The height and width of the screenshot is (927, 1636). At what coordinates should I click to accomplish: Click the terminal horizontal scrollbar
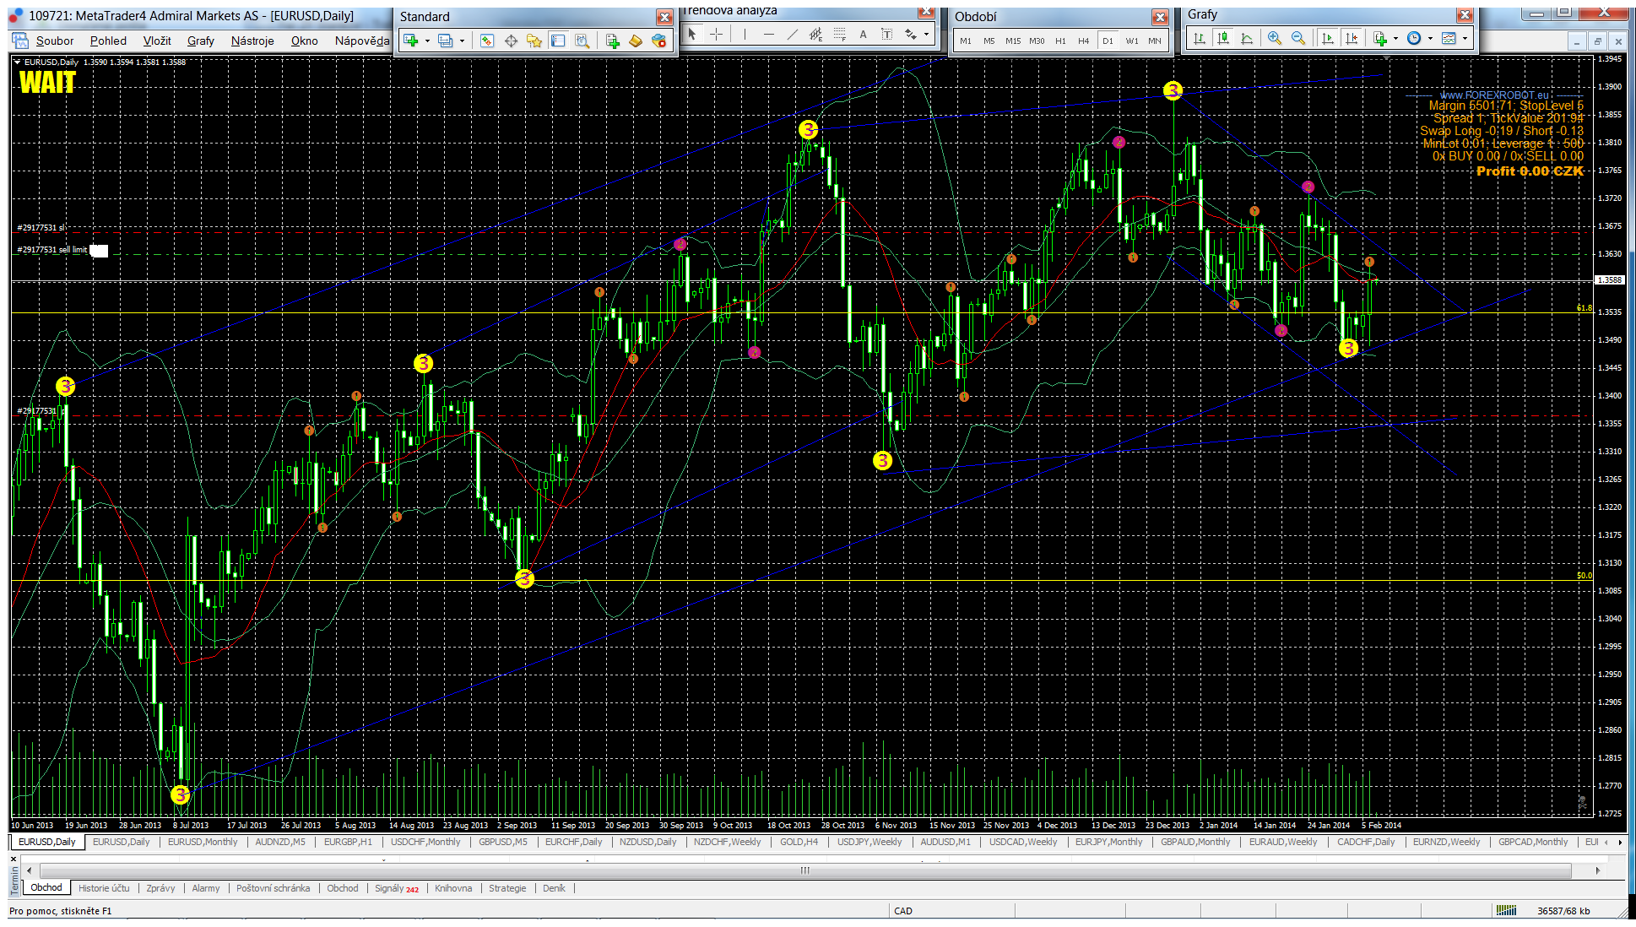tap(804, 870)
